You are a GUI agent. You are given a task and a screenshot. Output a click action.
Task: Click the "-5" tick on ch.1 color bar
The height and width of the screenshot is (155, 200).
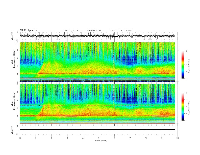[x=186, y=65]
